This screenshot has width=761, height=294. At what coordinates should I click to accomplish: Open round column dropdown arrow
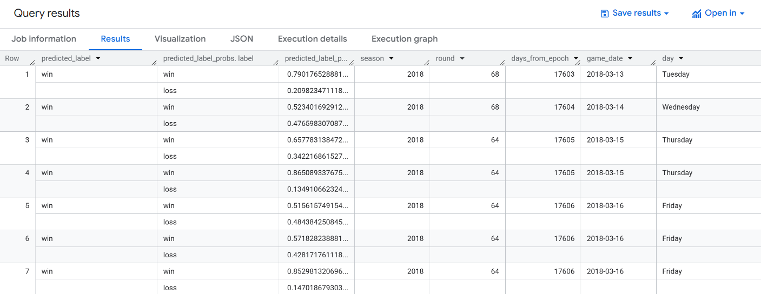click(x=462, y=58)
